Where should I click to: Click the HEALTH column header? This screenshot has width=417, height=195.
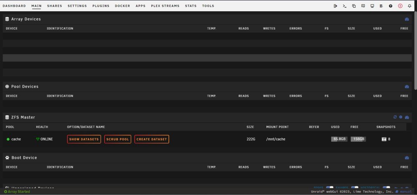[42, 127]
